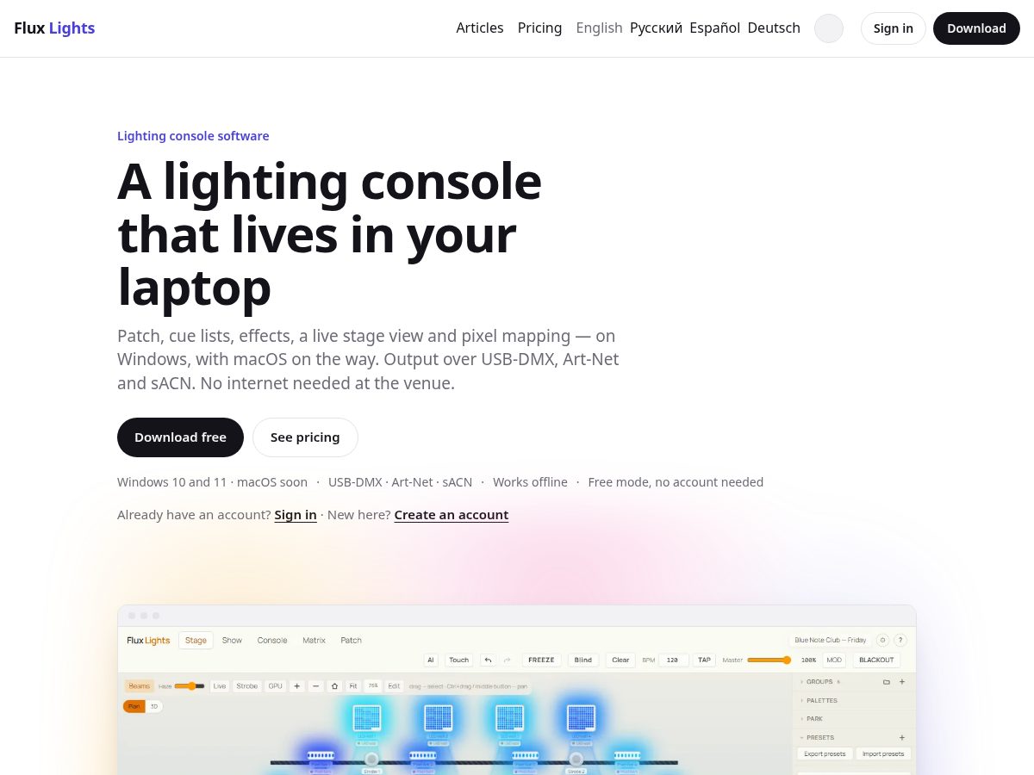Image resolution: width=1034 pixels, height=775 pixels.
Task: Switch the stage view to Plan
Action: pyautogui.click(x=134, y=706)
